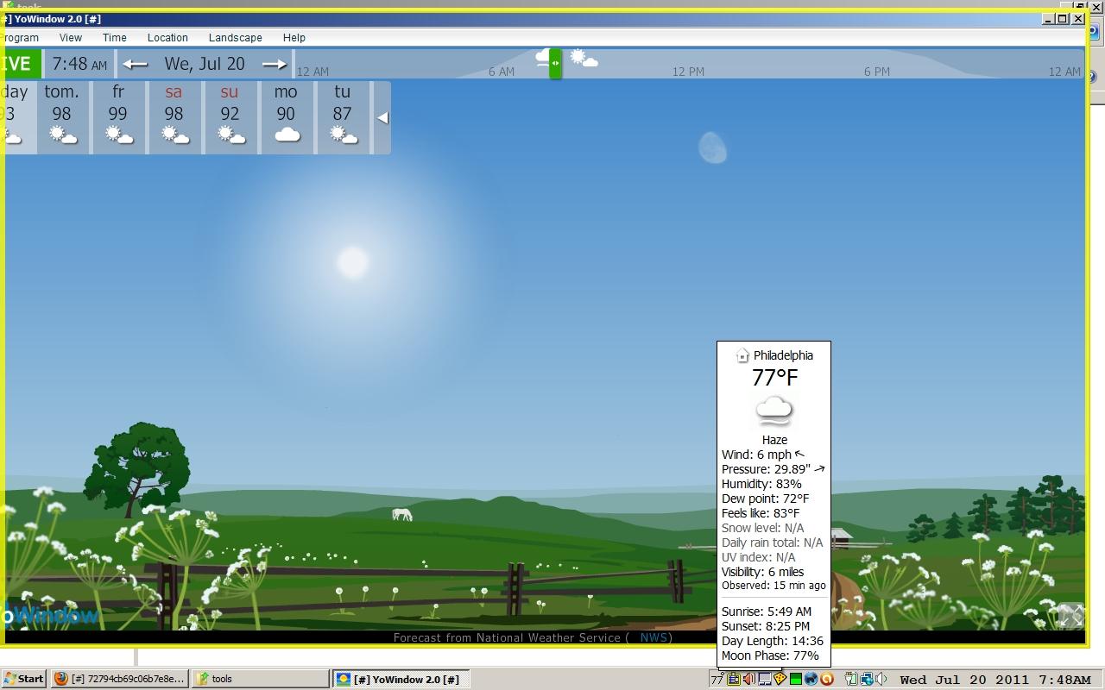
Task: Click the orange circular arrow tray icon
Action: point(826,680)
